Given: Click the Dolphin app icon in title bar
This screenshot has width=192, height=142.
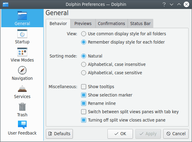Looking at the screenshot, I should (x=5, y=5).
